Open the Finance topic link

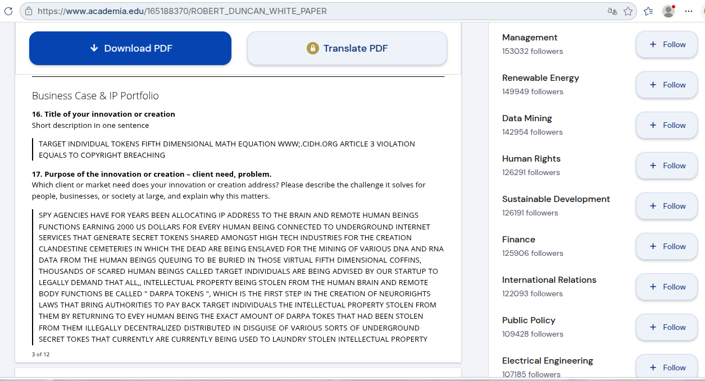point(518,240)
